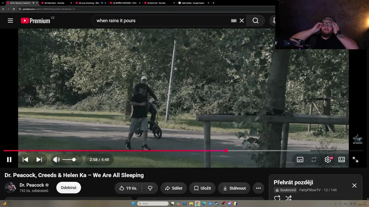Open the YouTube hamburger guide menu

[10, 21]
